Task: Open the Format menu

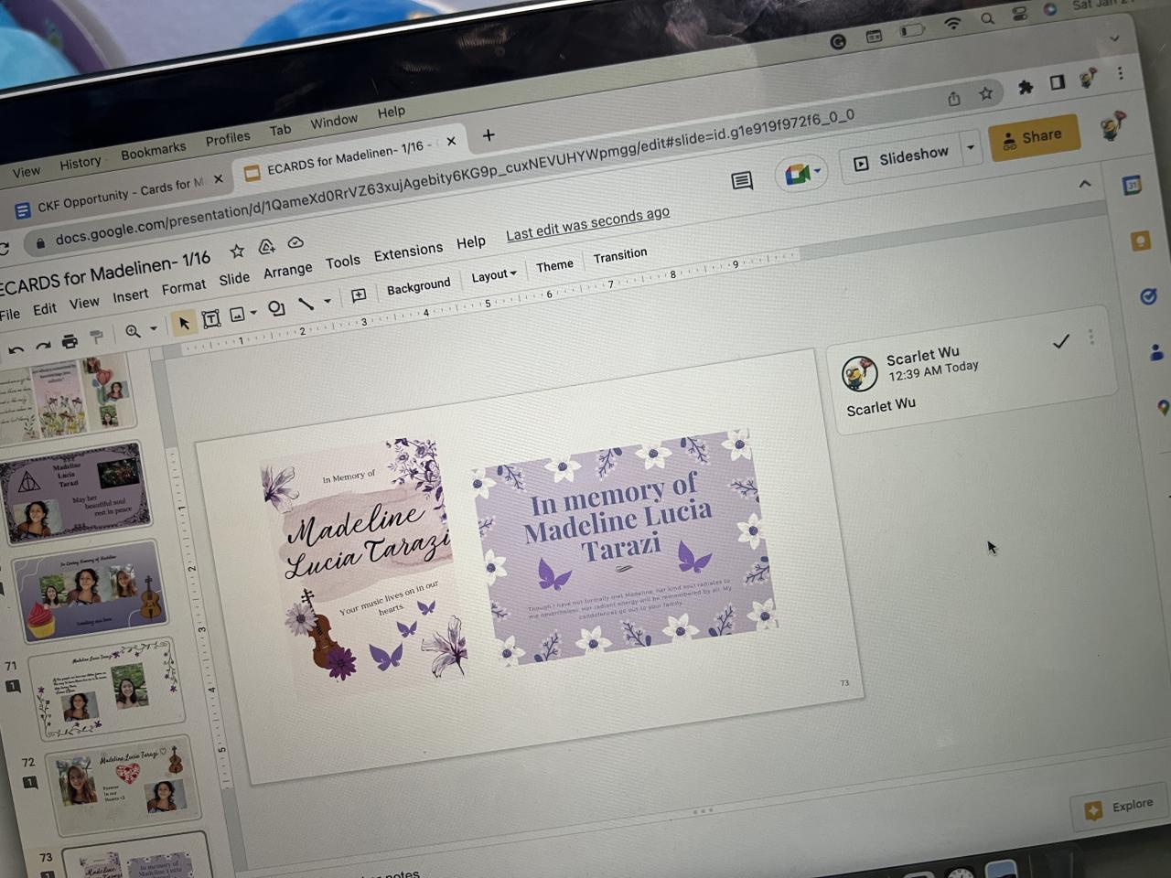Action: coord(184,287)
